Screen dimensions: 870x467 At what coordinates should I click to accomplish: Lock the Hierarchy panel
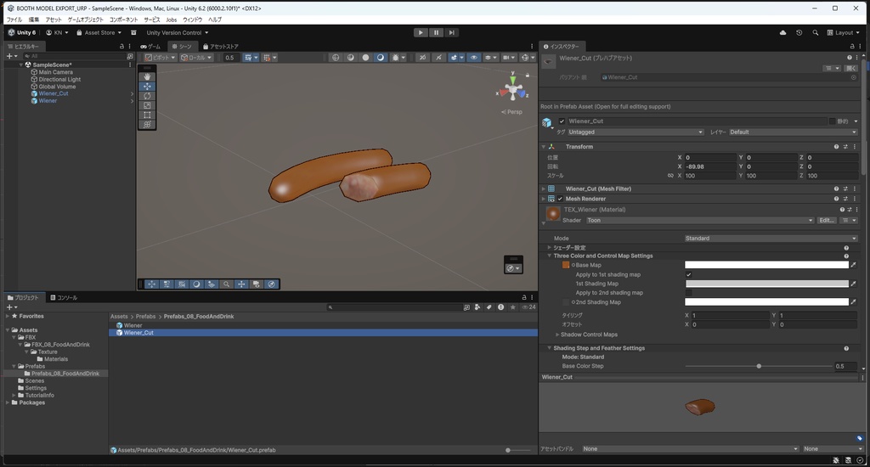(122, 47)
